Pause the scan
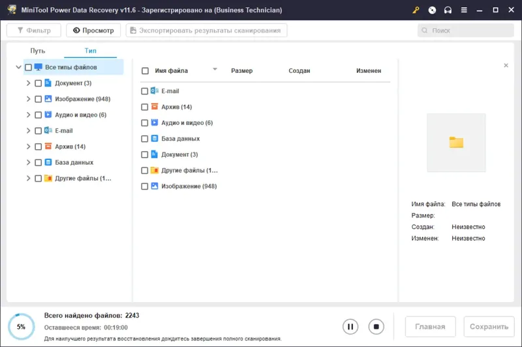522x347 pixels. [x=350, y=327]
